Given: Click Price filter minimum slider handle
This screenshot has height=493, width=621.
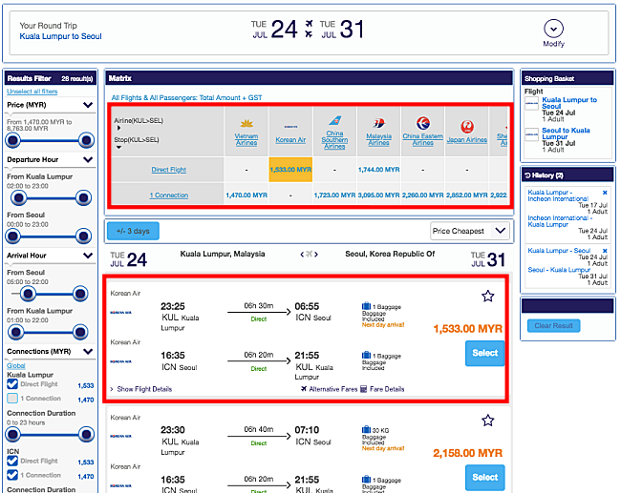Looking at the screenshot, I should pyautogui.click(x=13, y=140).
